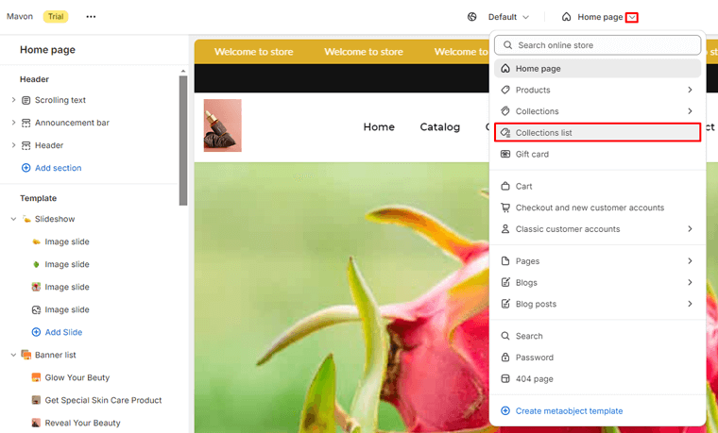
Task: Click Add Slide under Slideshow
Action: [63, 332]
